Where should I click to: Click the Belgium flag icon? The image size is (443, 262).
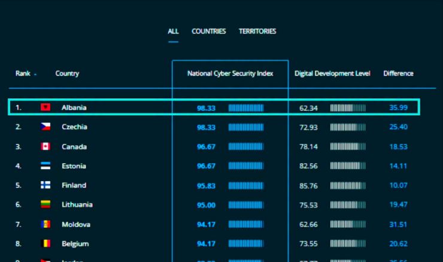(45, 243)
